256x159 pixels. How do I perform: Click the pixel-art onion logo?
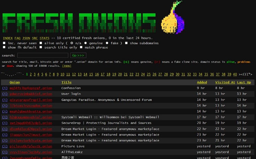173,17
